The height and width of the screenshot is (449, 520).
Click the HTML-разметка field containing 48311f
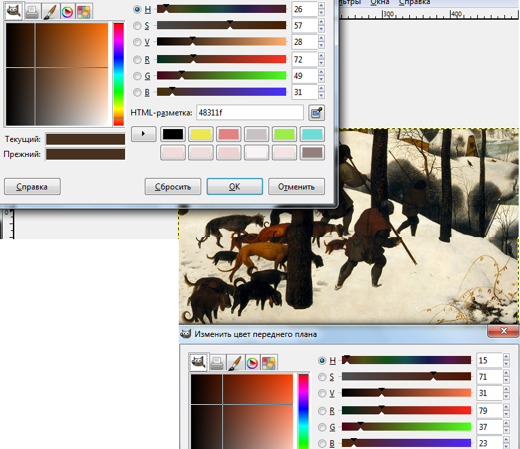tap(249, 113)
